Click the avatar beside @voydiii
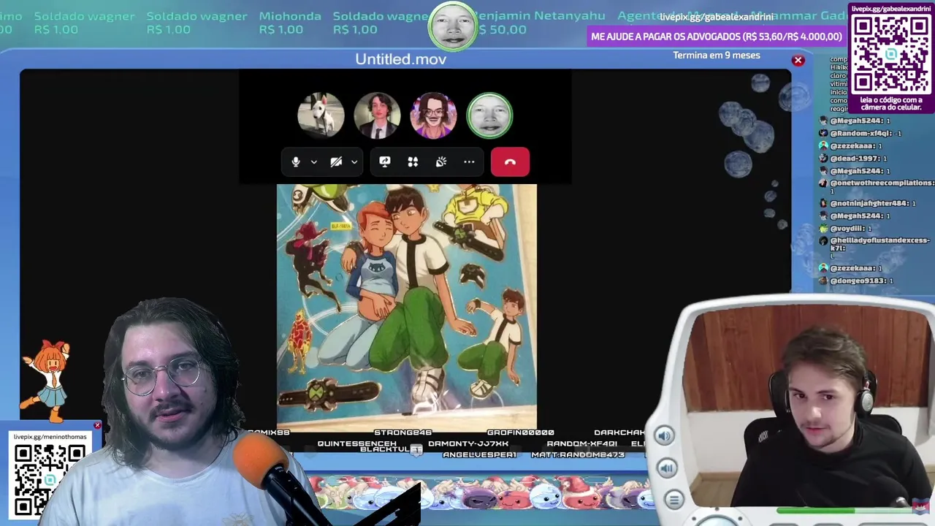The width and height of the screenshot is (935, 526). (x=823, y=229)
